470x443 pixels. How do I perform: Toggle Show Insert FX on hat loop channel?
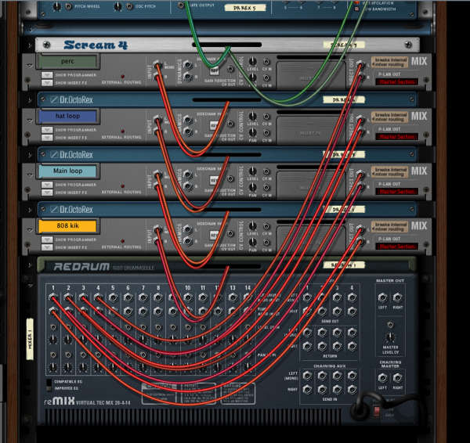(47, 138)
